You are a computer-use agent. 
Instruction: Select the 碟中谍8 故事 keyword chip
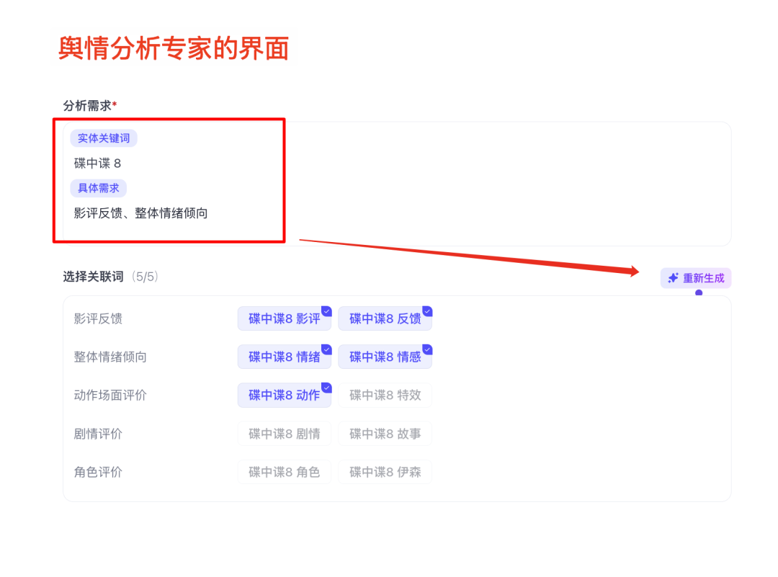pos(385,434)
